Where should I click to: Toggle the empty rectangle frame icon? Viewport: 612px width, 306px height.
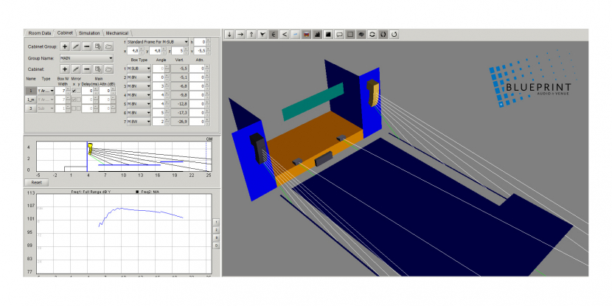(x=350, y=35)
